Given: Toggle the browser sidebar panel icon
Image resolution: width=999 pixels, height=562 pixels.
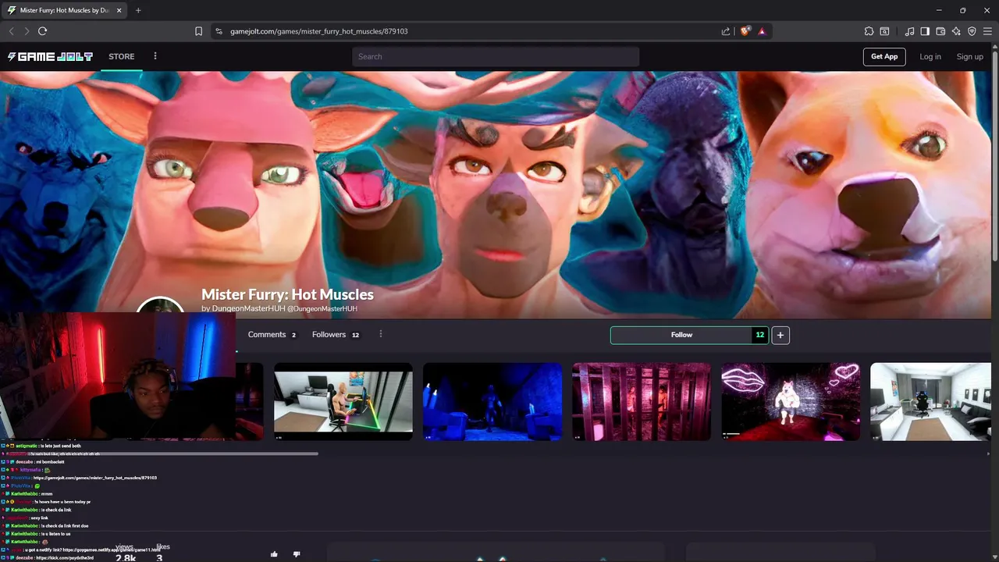Looking at the screenshot, I should (925, 31).
